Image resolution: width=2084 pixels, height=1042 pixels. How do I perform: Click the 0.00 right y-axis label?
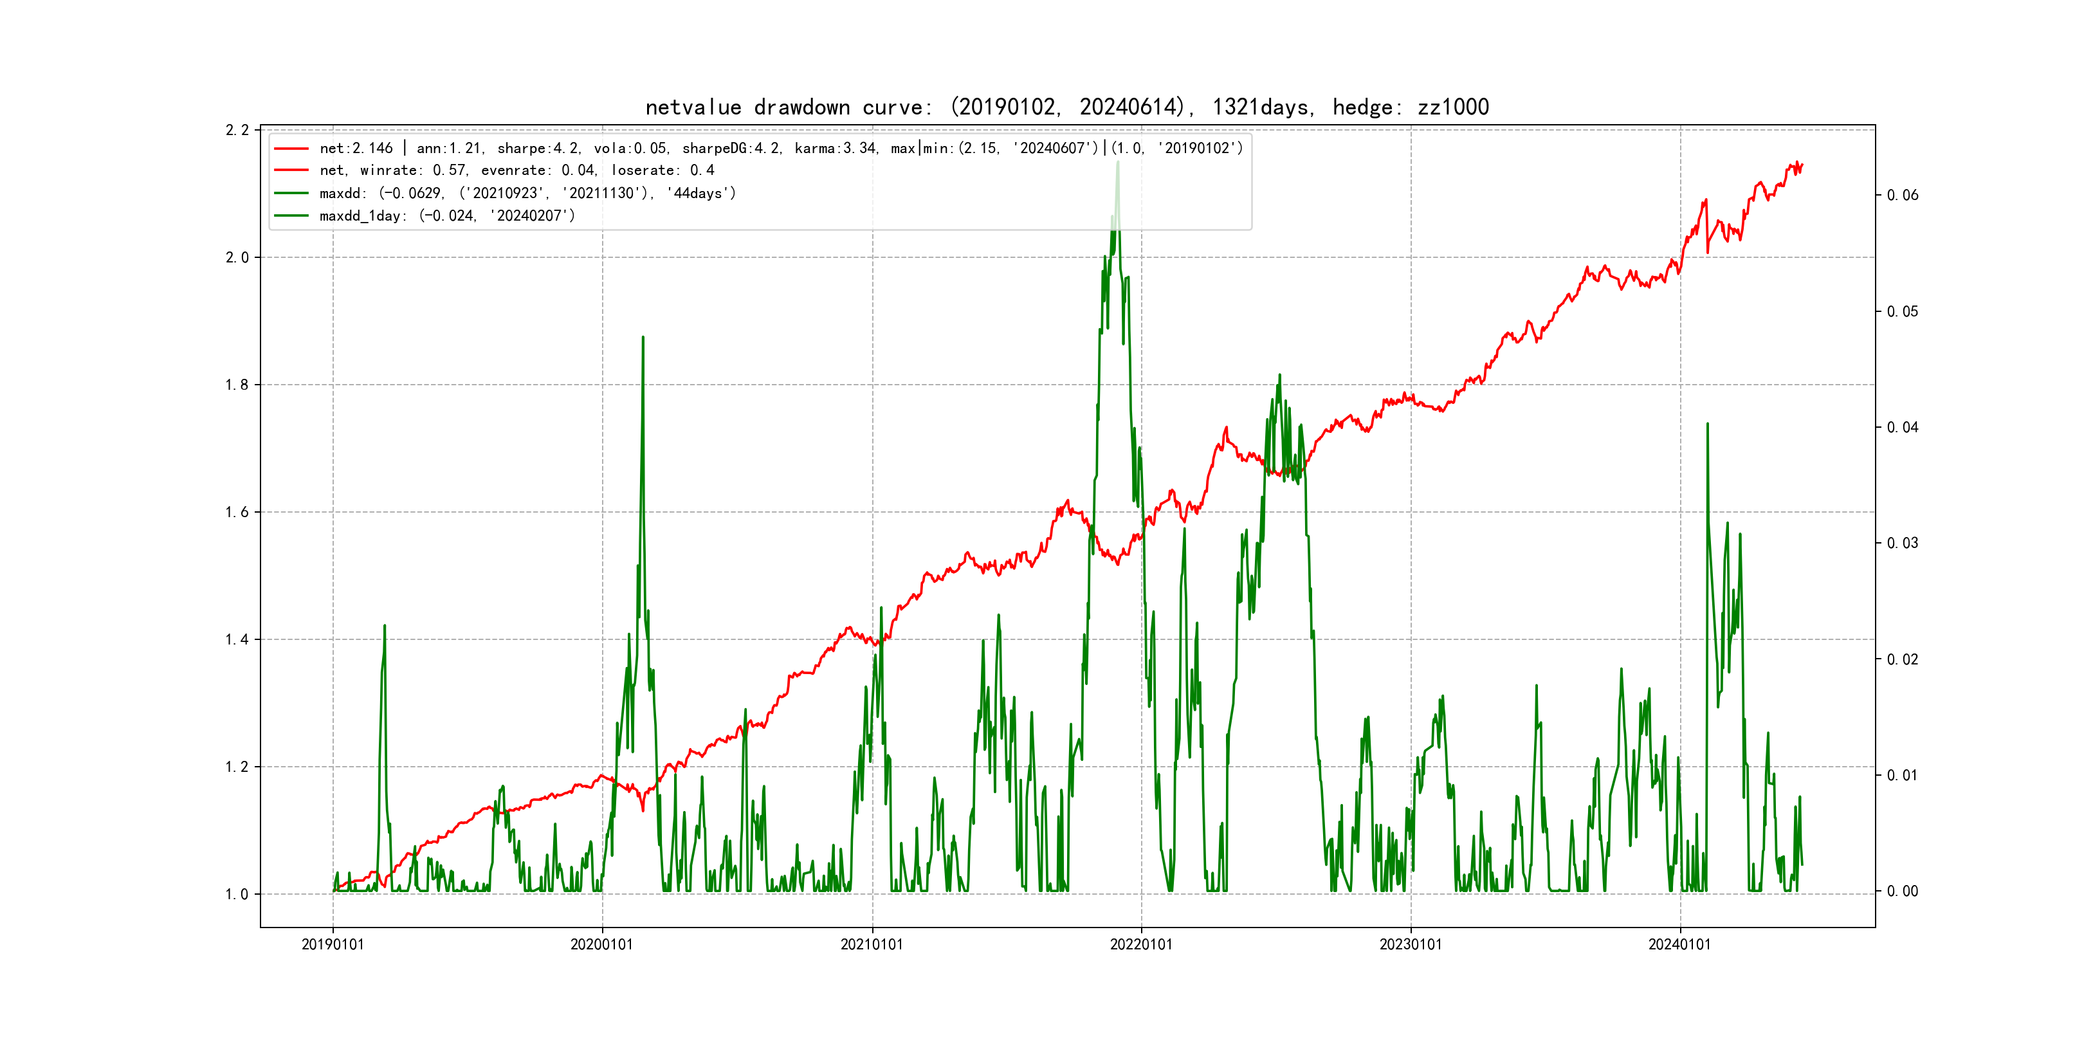tap(1902, 891)
